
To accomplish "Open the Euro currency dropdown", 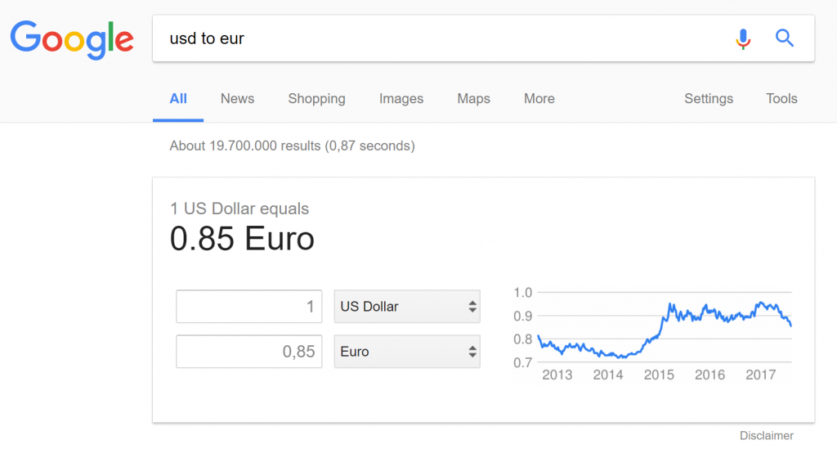I will (407, 352).
